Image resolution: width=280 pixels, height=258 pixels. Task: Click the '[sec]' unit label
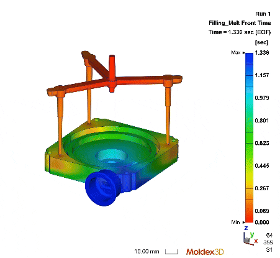point(261,42)
